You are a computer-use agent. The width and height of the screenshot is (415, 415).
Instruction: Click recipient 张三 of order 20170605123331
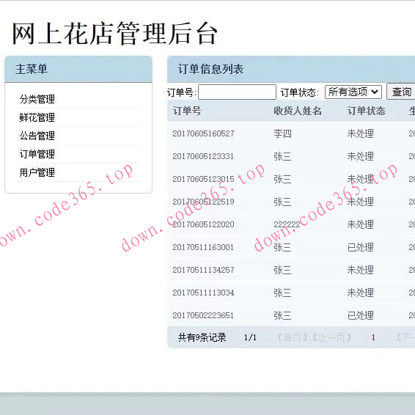(x=282, y=156)
